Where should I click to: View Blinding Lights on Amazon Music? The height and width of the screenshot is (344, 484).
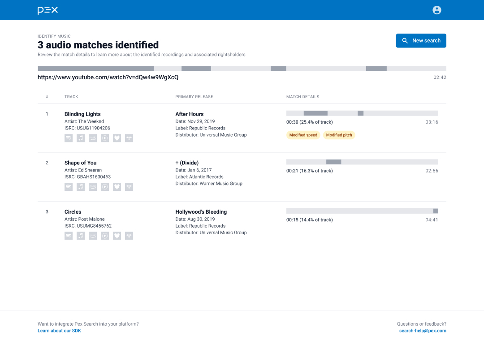93,138
